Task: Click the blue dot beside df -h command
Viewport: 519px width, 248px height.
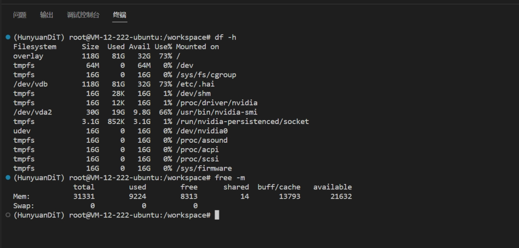Action: point(8,37)
